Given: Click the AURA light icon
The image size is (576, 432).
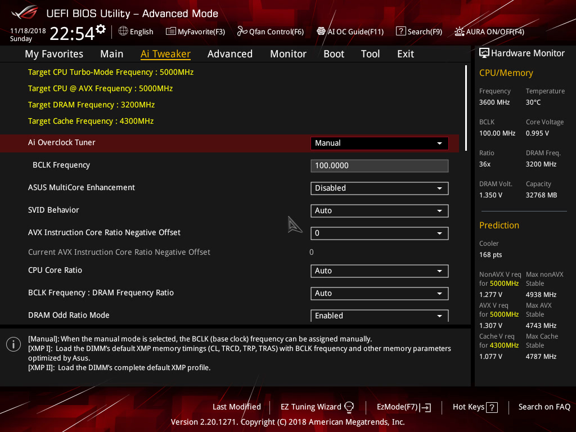Looking at the screenshot, I should [x=459, y=31].
